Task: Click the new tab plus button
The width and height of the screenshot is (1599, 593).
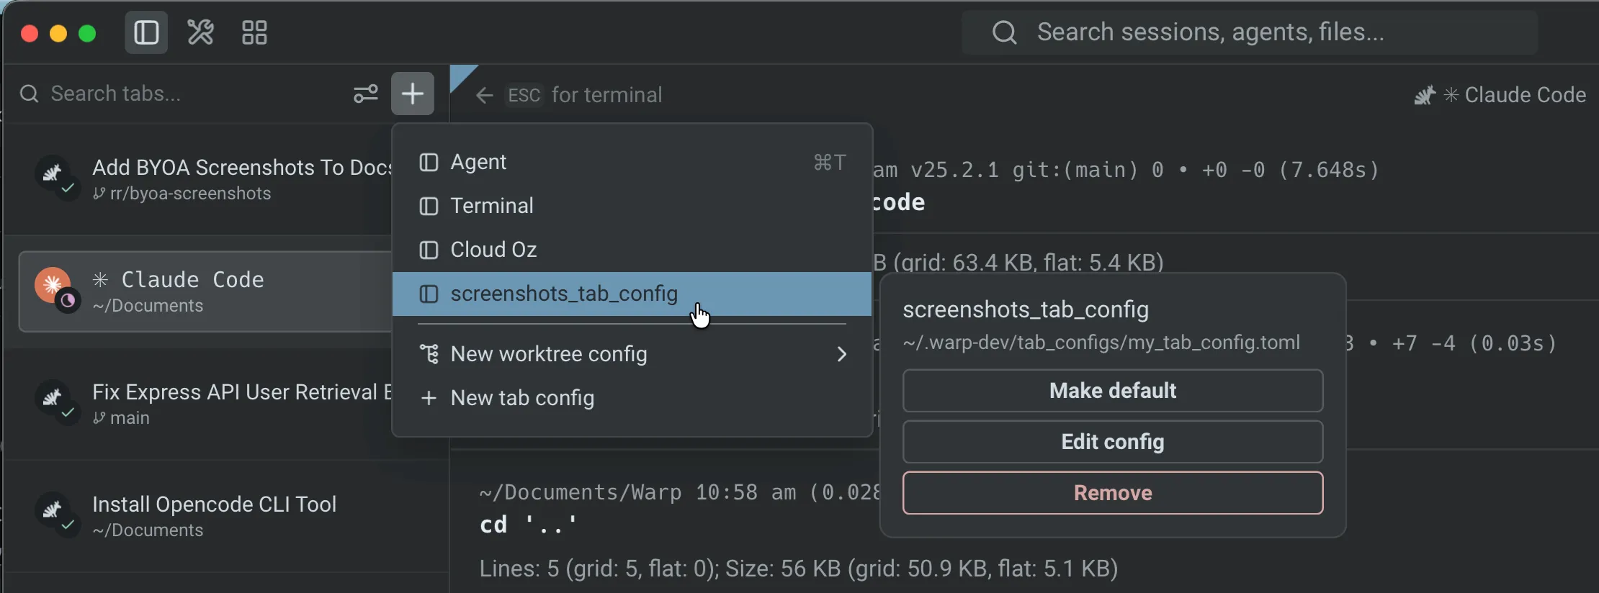Action: tap(413, 94)
